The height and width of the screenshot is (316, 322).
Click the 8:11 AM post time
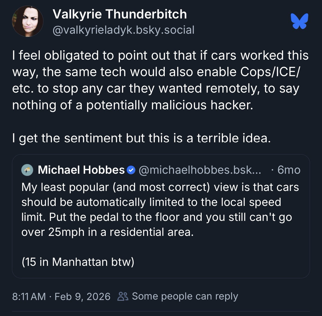tap(29, 297)
